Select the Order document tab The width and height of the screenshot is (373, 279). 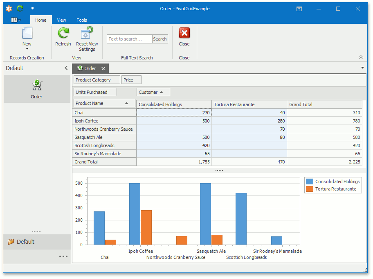(90, 68)
